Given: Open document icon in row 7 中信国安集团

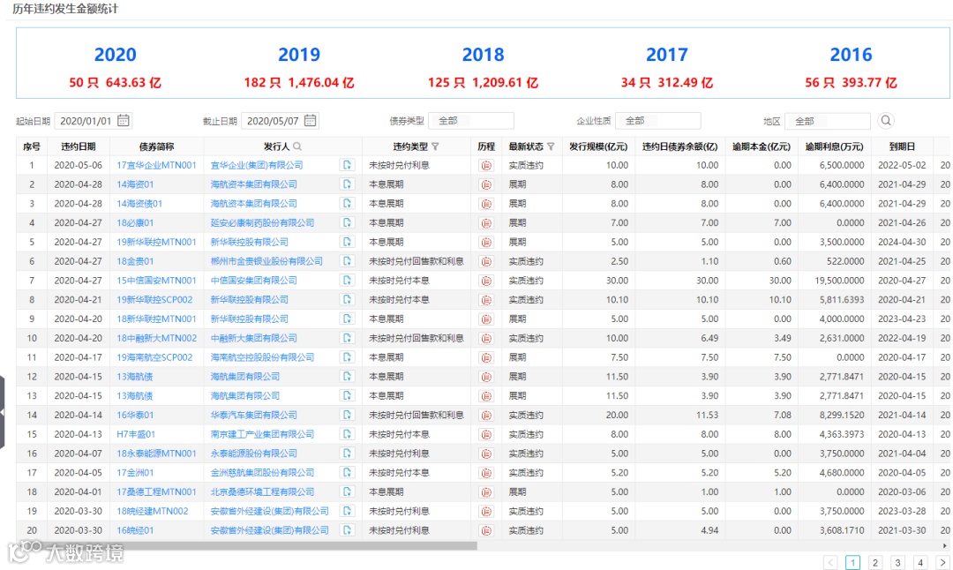Looking at the screenshot, I should 347,281.
